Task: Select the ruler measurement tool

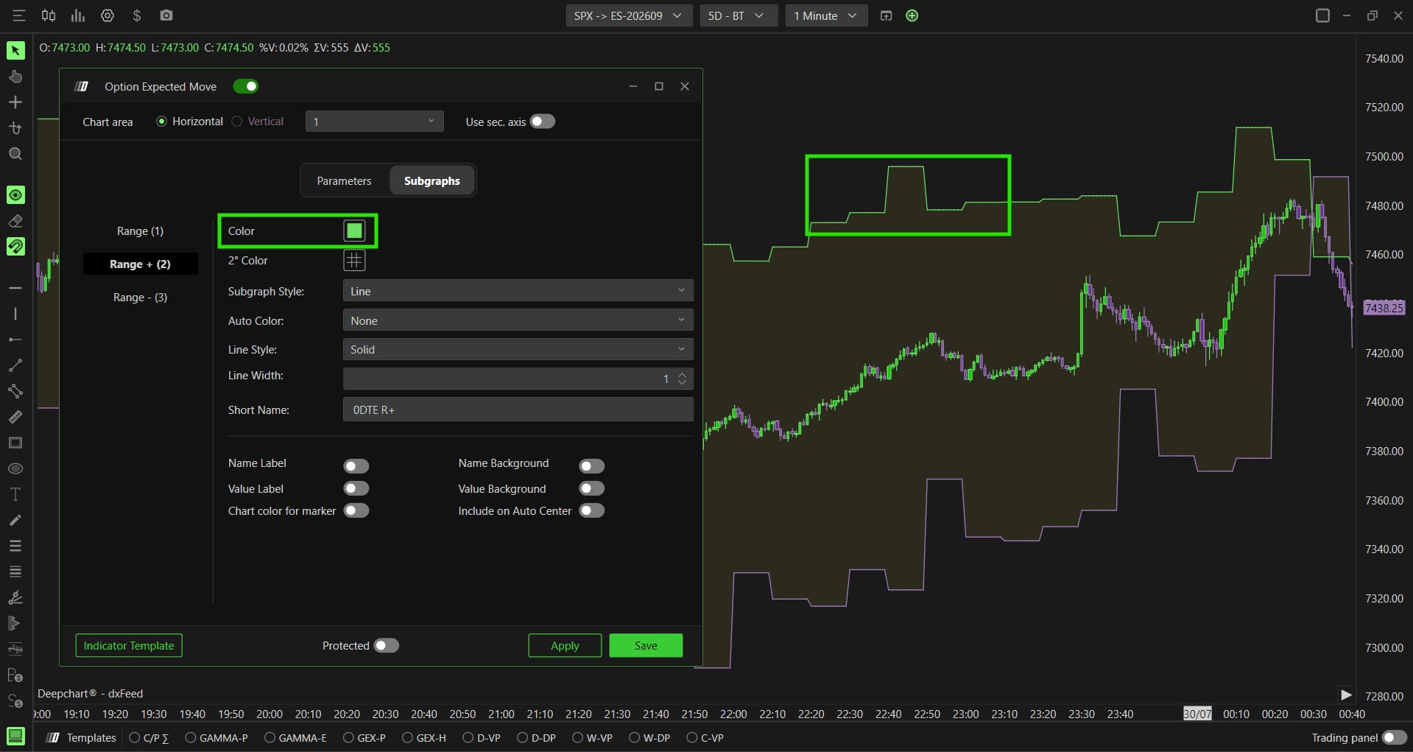Action: pyautogui.click(x=15, y=417)
